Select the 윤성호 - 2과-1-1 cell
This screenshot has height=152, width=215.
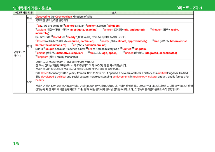19,54
